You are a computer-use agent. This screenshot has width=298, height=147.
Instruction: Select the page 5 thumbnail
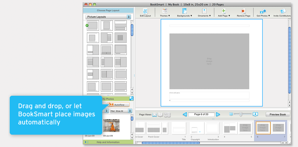coord(245,128)
